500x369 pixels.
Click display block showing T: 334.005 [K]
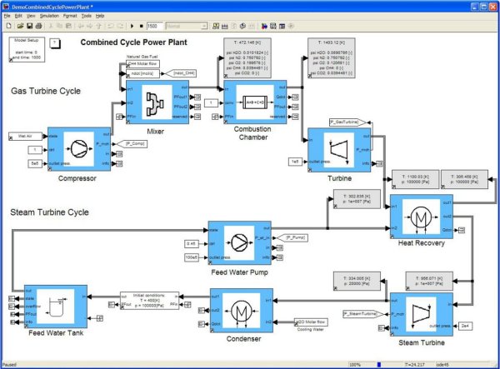click(357, 281)
